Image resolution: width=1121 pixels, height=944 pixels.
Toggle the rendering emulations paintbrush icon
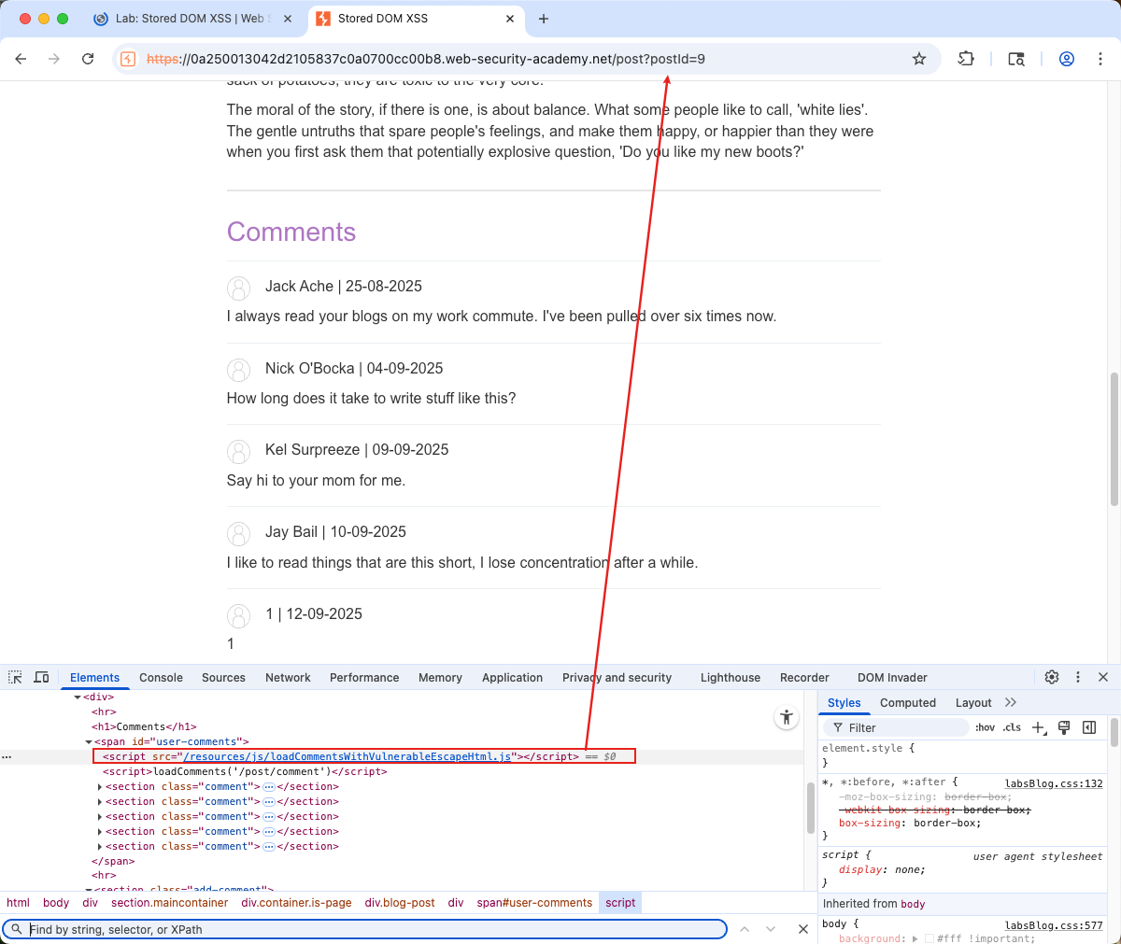(1063, 727)
